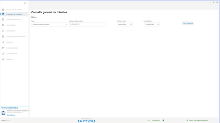Click the user avatar picture
Image resolution: width=220 pixels, height=123 pixels.
(3, 113)
